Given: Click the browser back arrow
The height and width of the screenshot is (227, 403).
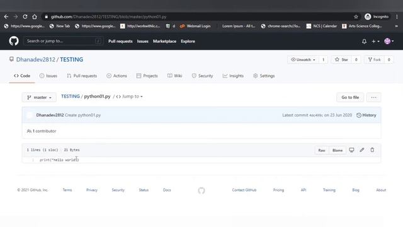Looking at the screenshot, I should point(6,17).
